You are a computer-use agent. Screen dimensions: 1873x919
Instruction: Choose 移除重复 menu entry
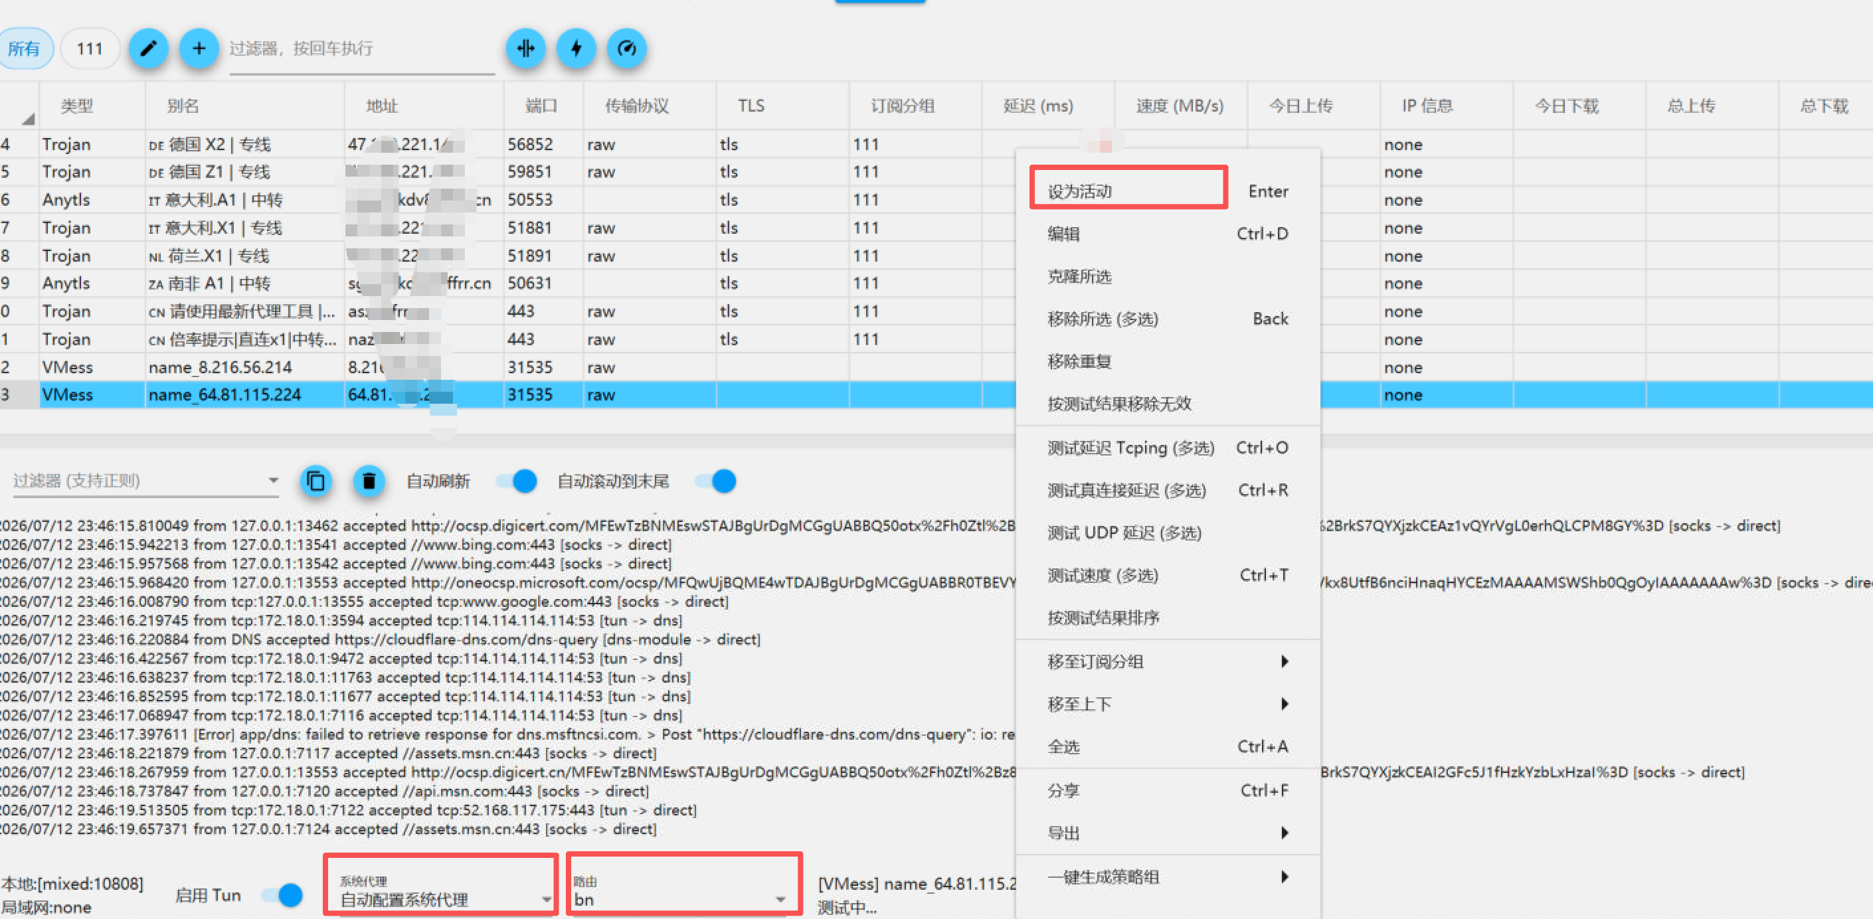1168,361
